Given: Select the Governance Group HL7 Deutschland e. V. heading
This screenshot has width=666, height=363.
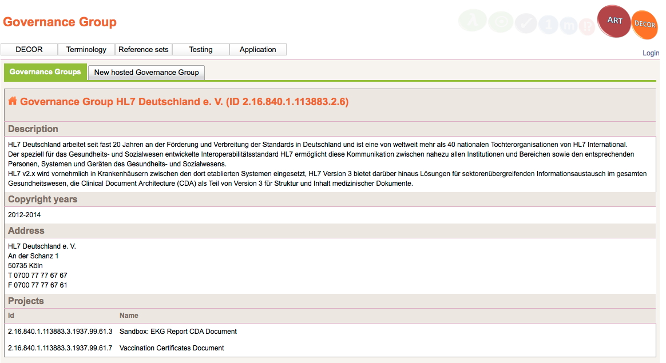Looking at the screenshot, I should click(x=184, y=102).
